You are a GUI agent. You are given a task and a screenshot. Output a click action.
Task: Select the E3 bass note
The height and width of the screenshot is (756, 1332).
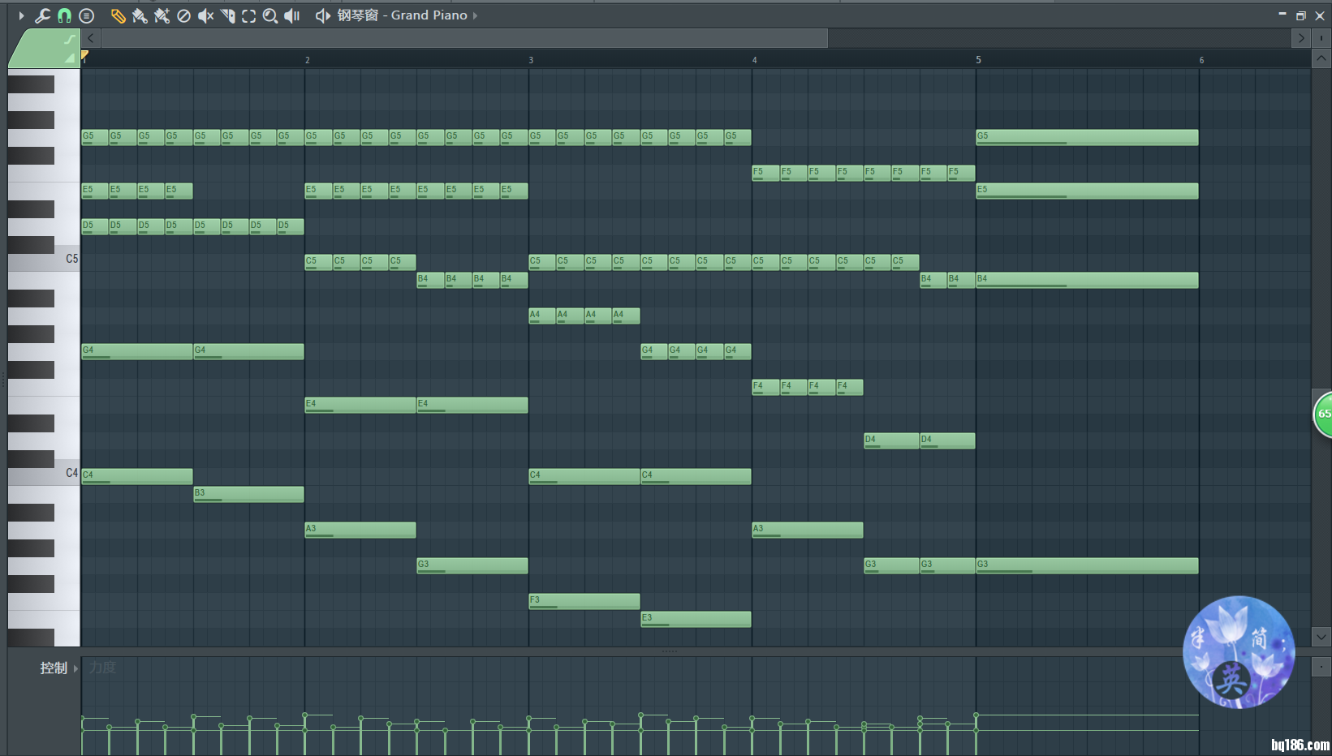(696, 619)
